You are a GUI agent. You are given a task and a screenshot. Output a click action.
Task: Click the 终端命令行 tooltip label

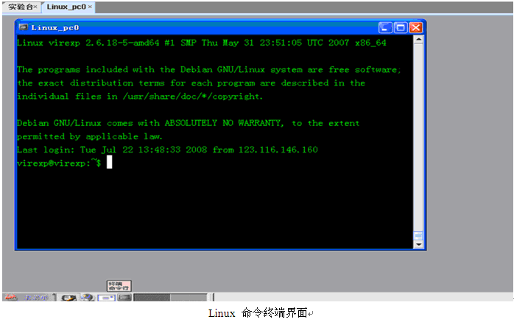[119, 286]
